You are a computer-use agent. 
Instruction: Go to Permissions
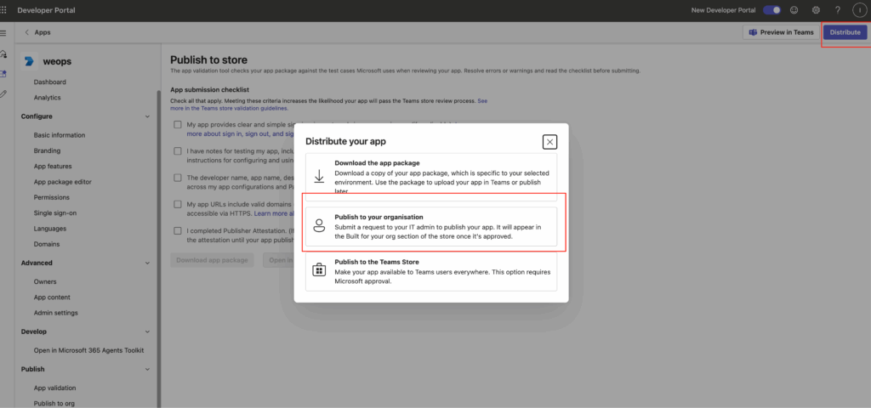(x=52, y=197)
